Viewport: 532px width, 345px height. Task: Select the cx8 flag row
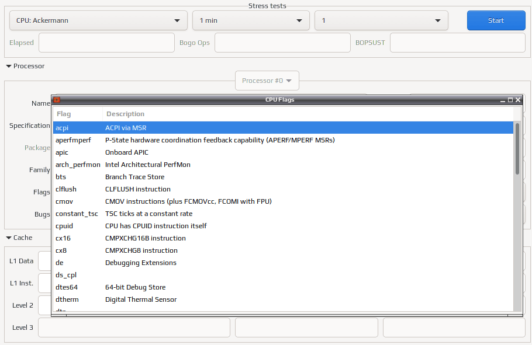pyautogui.click(x=283, y=250)
